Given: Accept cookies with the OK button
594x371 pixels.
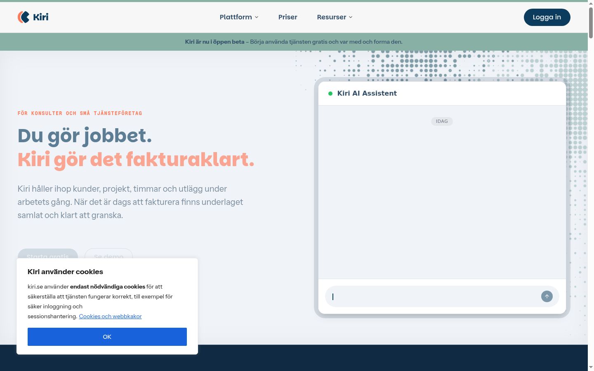Looking at the screenshot, I should pyautogui.click(x=107, y=337).
